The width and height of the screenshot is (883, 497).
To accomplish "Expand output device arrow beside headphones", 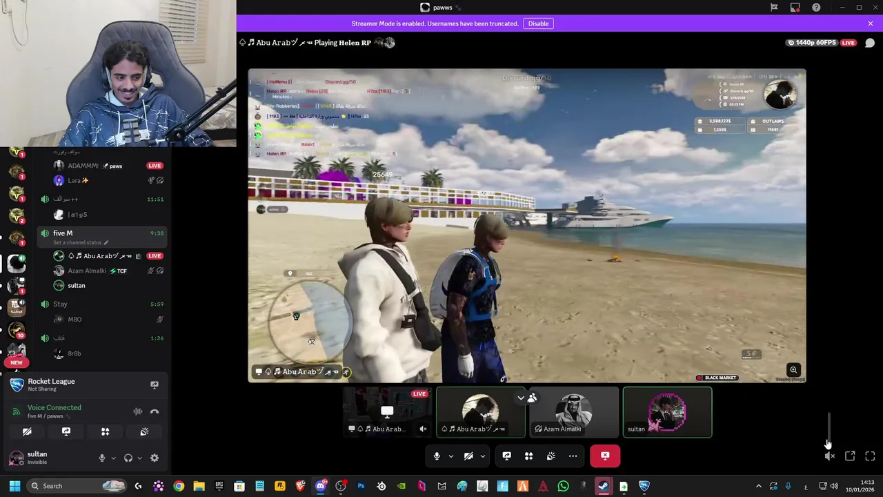I will tap(139, 458).
